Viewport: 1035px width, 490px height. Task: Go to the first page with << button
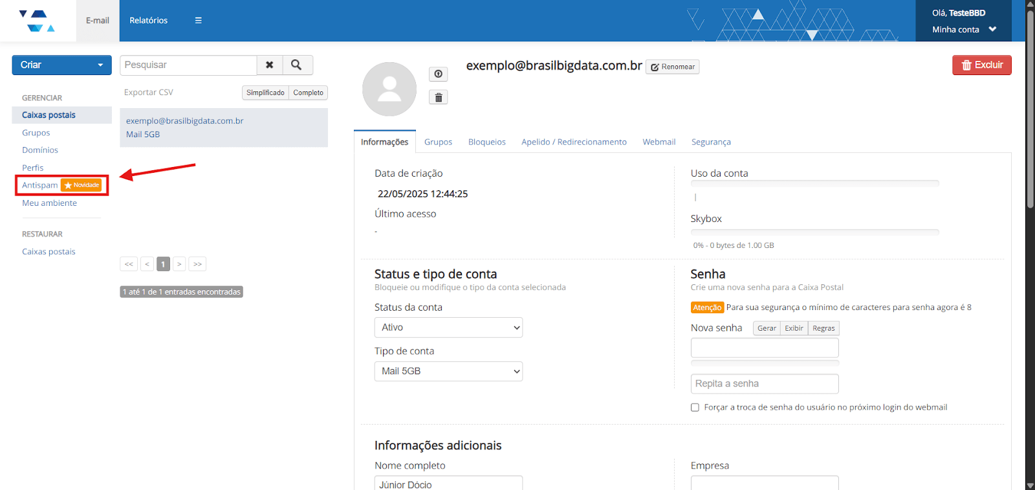pyautogui.click(x=129, y=264)
